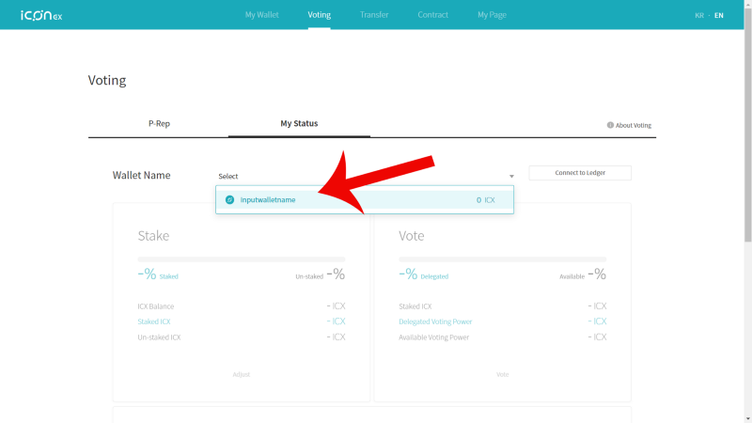Click the Vote button in Vote panel
The height and width of the screenshot is (423, 752).
pos(502,374)
